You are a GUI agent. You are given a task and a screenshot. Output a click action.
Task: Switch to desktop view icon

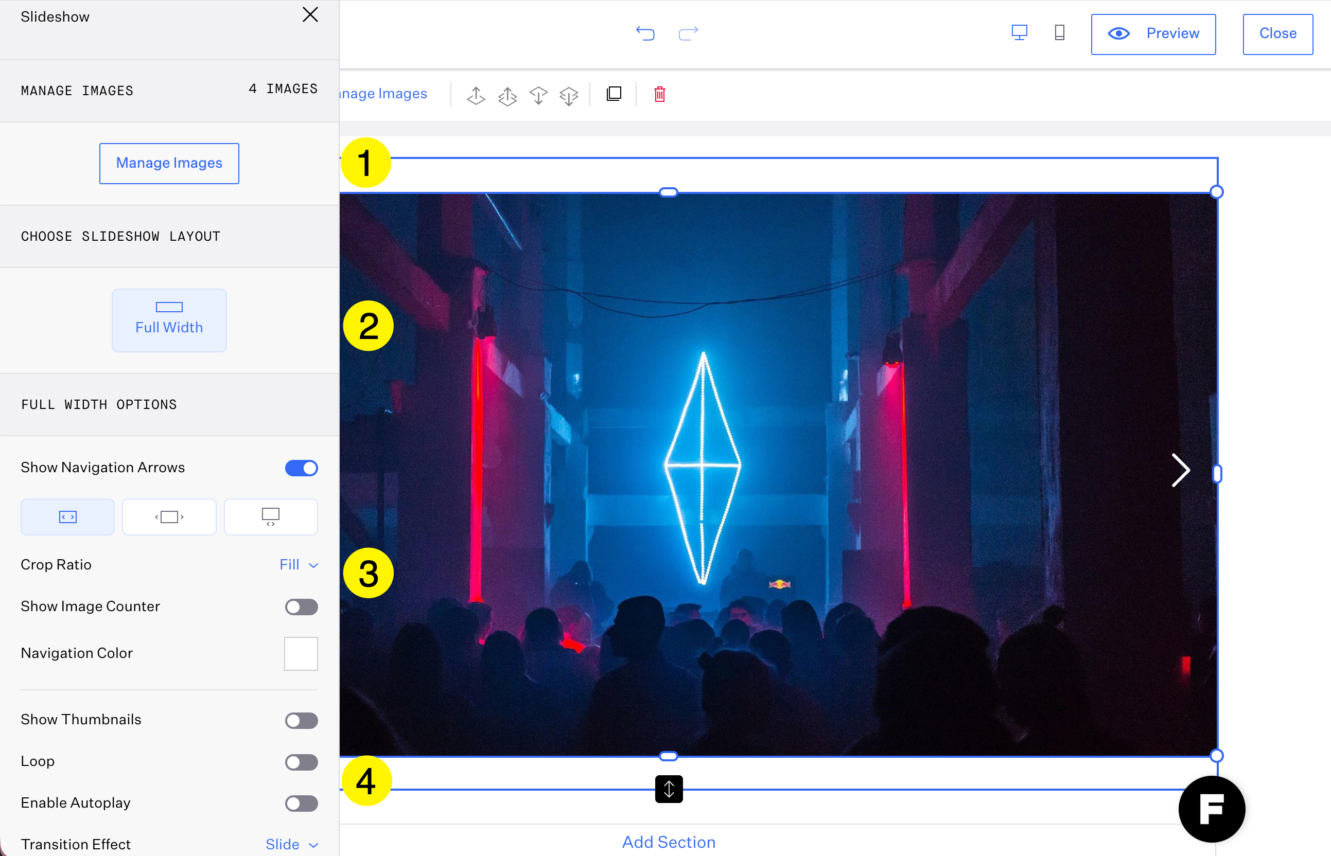click(1019, 33)
